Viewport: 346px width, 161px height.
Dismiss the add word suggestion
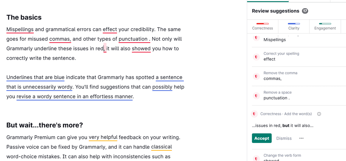(284, 138)
